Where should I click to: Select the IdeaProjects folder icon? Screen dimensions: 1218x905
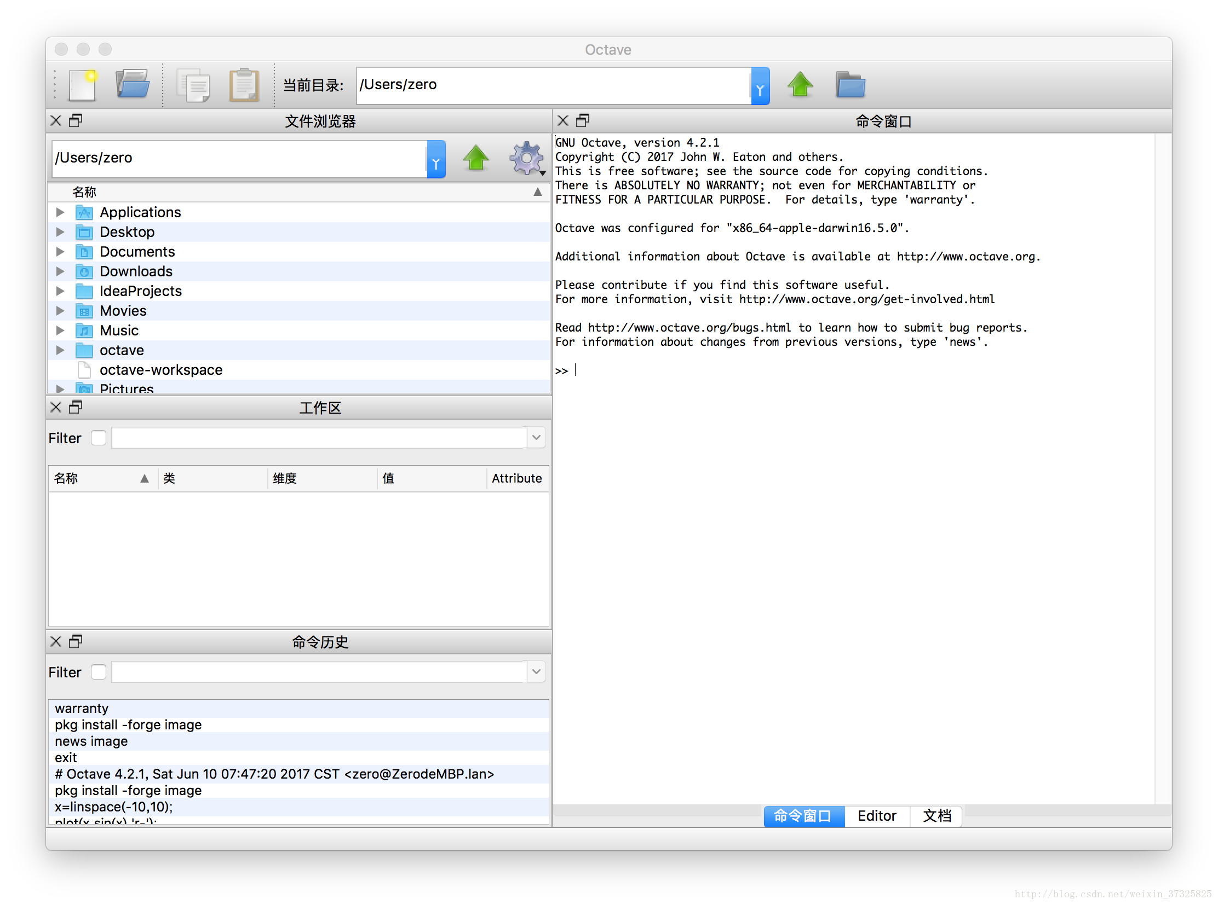point(84,292)
